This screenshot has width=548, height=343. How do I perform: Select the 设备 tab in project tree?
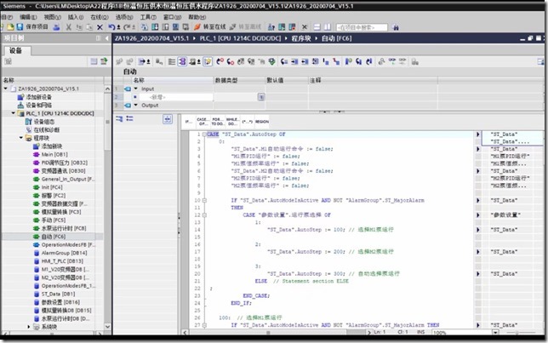tap(15, 51)
